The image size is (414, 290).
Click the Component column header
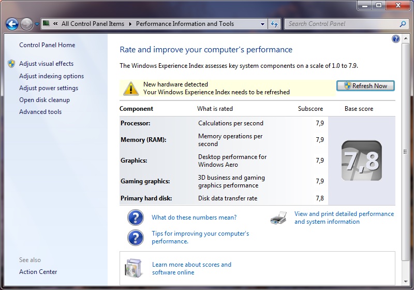click(x=136, y=109)
